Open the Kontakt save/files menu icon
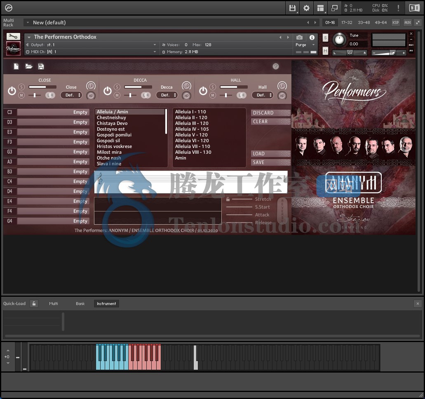The image size is (425, 399). point(292,8)
